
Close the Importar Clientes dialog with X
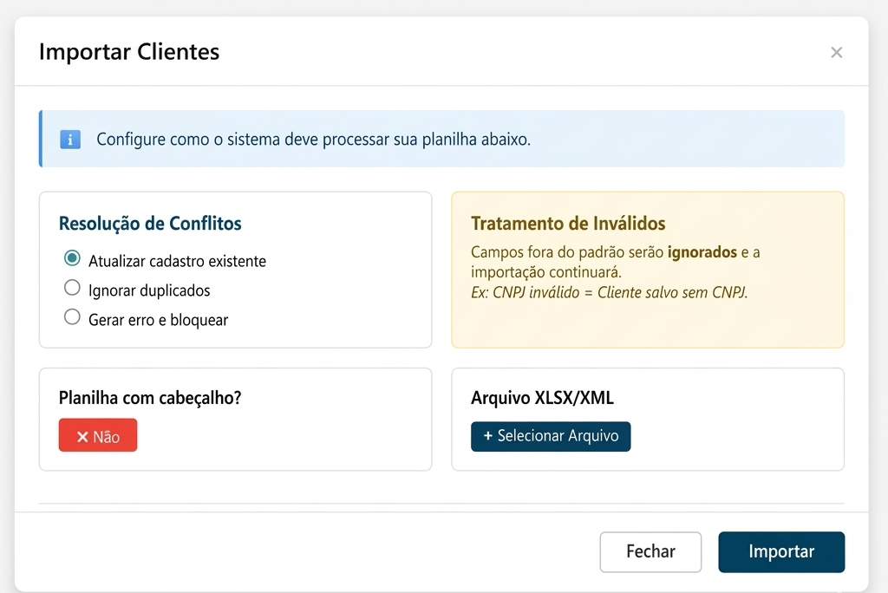[836, 53]
